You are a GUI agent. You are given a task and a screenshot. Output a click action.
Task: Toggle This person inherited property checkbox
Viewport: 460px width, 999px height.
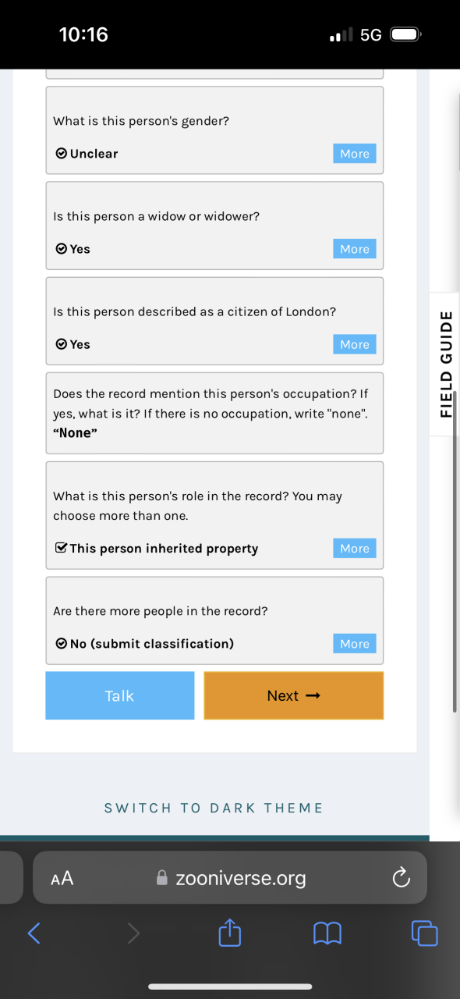[x=156, y=549]
